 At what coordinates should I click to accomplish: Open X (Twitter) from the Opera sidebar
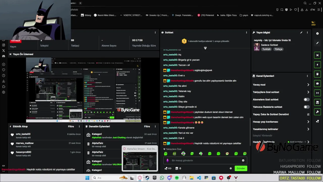4,51
